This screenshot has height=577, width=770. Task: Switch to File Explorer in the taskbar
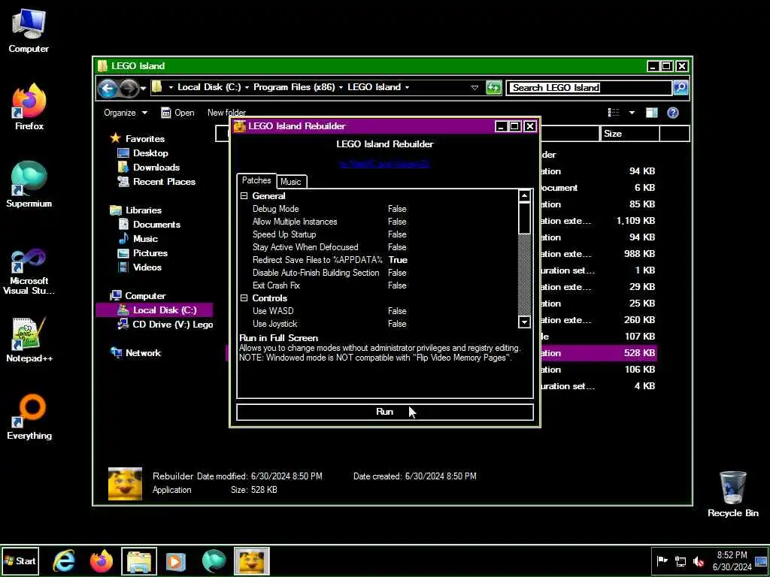pos(139,561)
